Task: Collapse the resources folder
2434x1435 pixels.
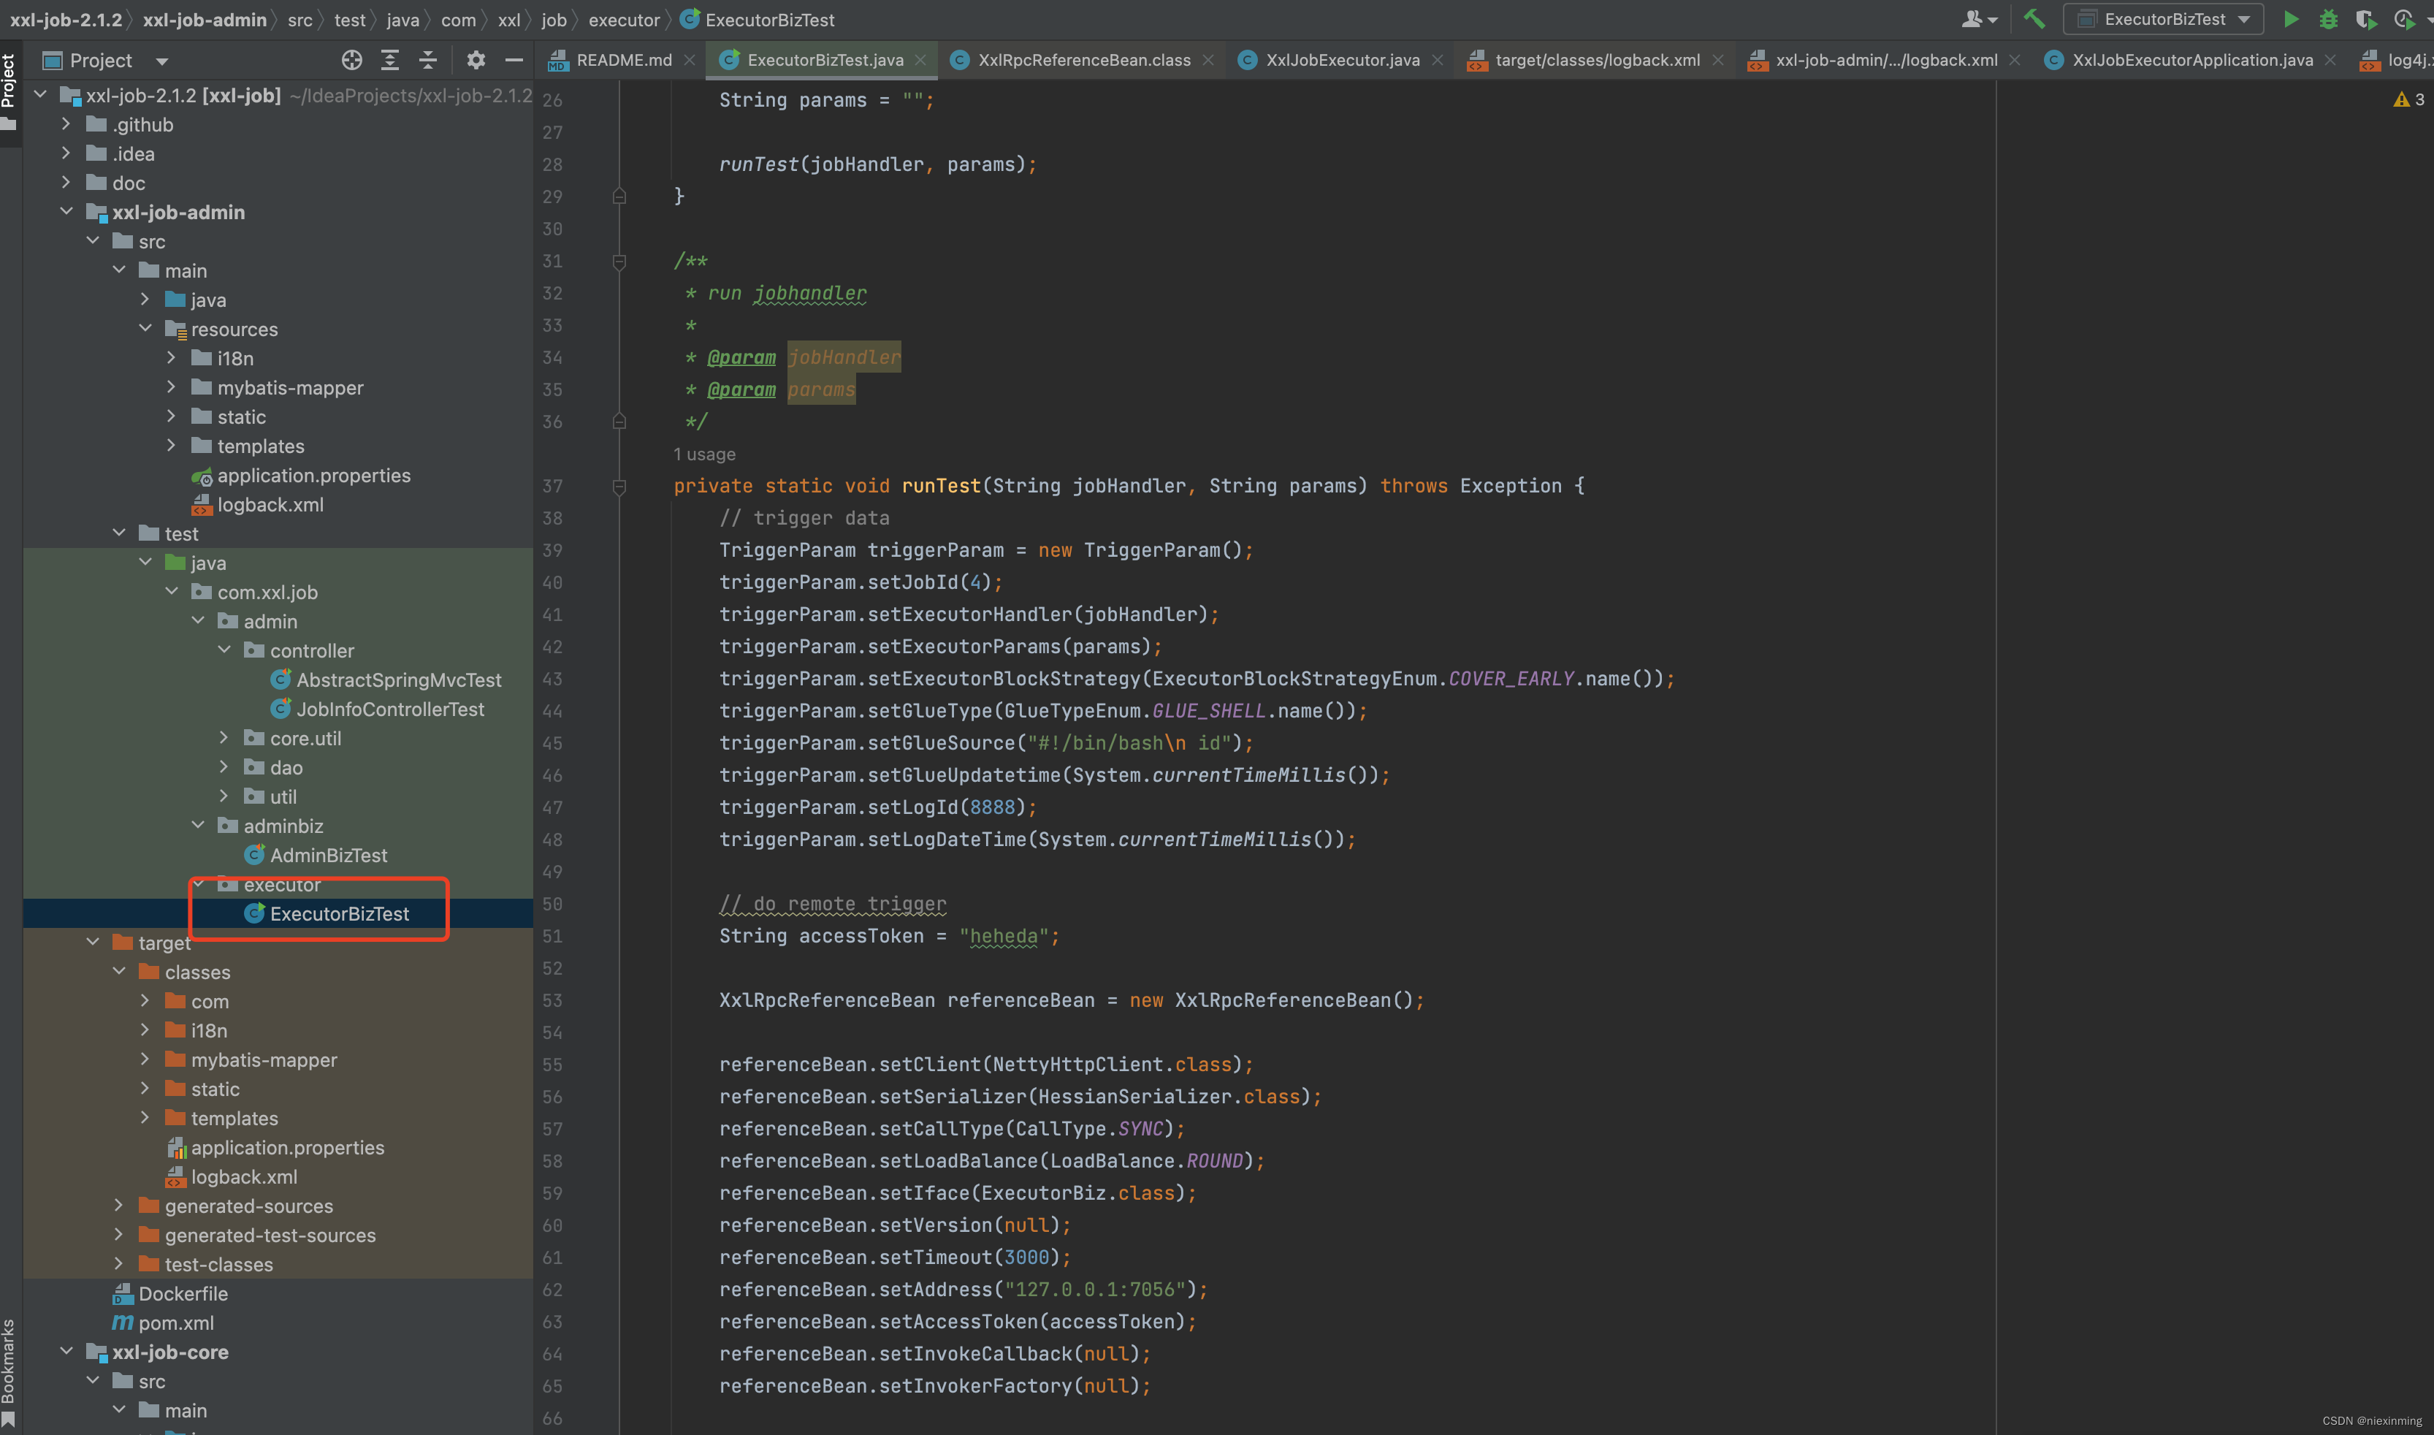Action: tap(145, 329)
